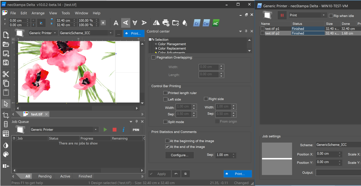Click the color palette icon in left toolbar
This screenshot has height=186, width=361.
(6, 154)
